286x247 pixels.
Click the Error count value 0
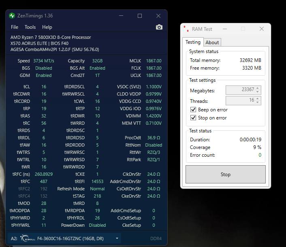pos(260,155)
